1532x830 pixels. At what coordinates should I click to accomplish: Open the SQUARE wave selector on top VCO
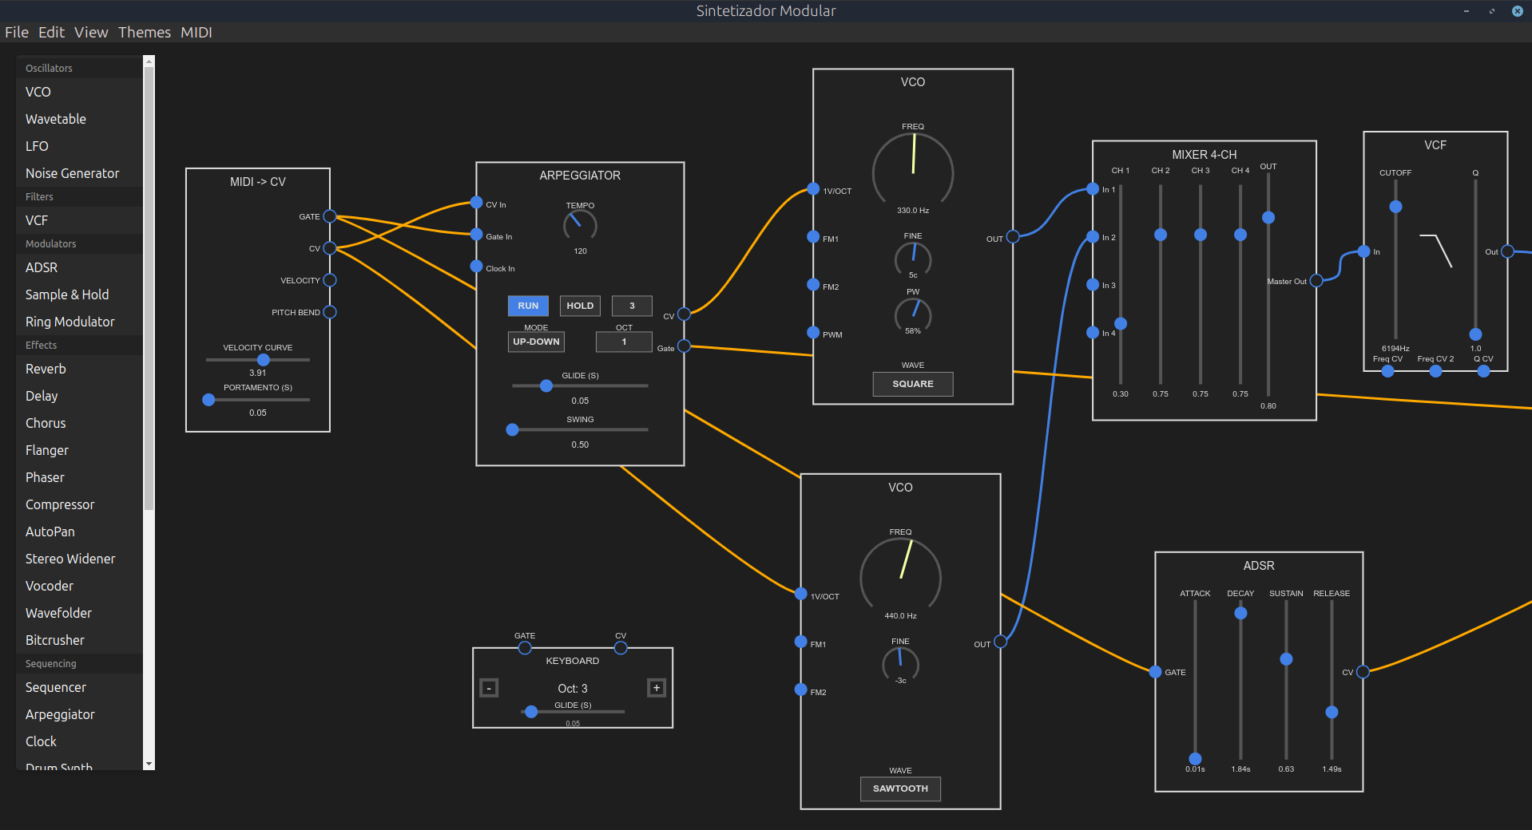912,384
